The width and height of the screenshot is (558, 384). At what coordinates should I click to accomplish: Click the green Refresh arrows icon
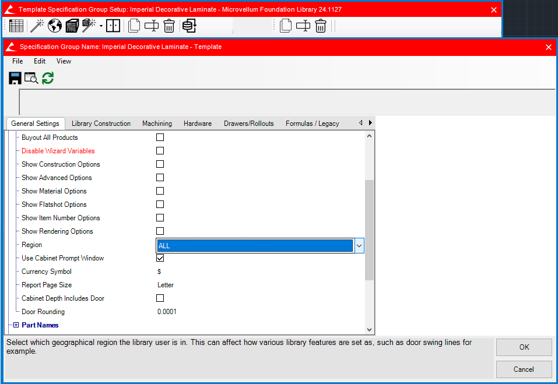coord(48,78)
